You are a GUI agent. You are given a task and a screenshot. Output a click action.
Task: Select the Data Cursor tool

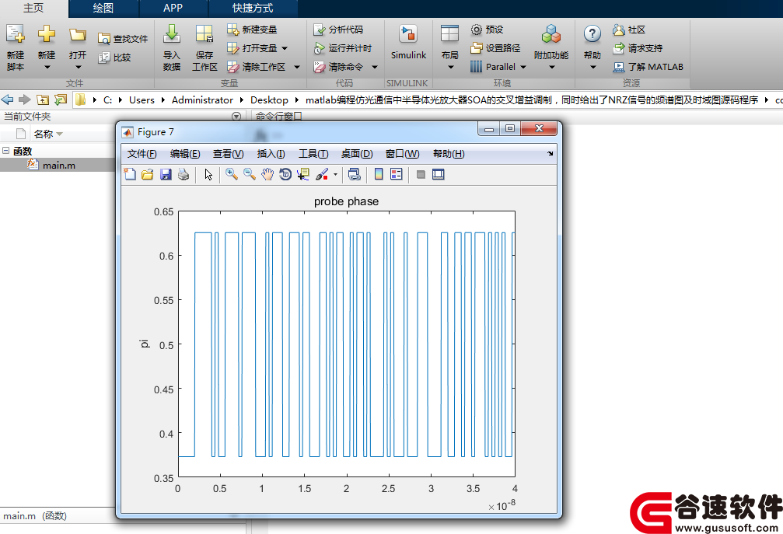click(x=302, y=174)
